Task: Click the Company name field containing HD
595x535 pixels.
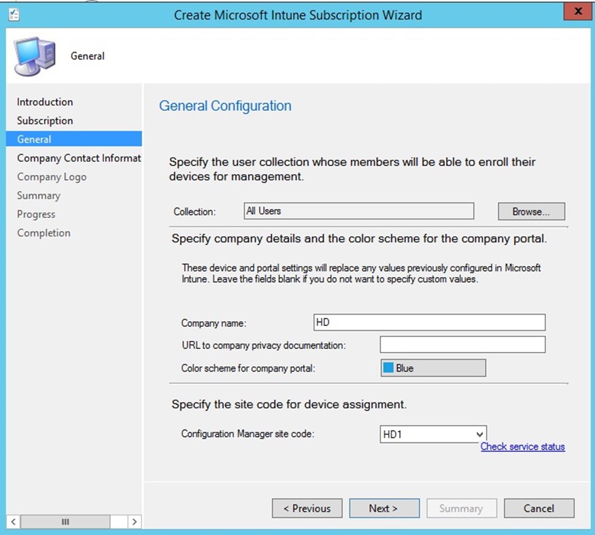Action: (429, 323)
